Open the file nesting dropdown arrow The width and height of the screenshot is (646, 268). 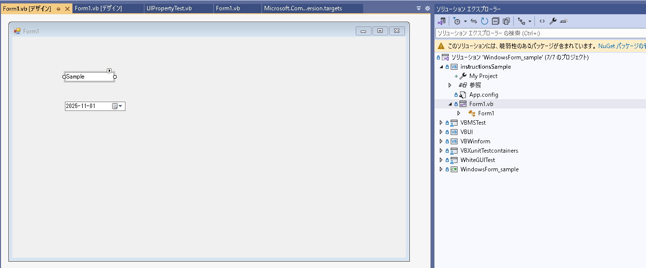tap(529, 21)
